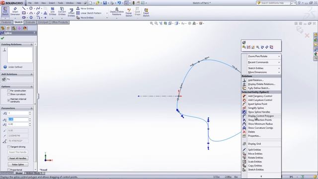Expand more context menu items arrow

261,176
